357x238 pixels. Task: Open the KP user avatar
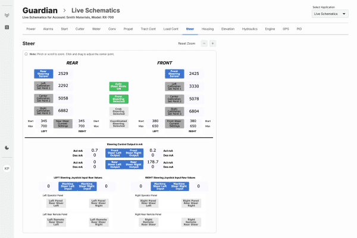[7, 168]
